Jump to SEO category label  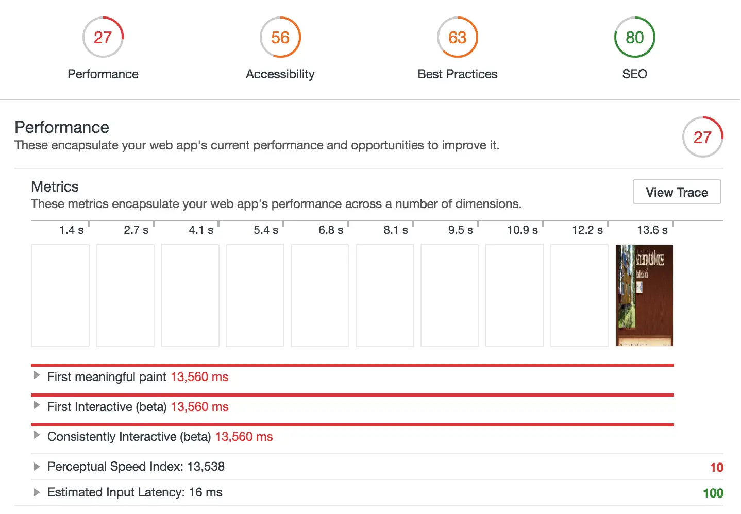click(635, 74)
